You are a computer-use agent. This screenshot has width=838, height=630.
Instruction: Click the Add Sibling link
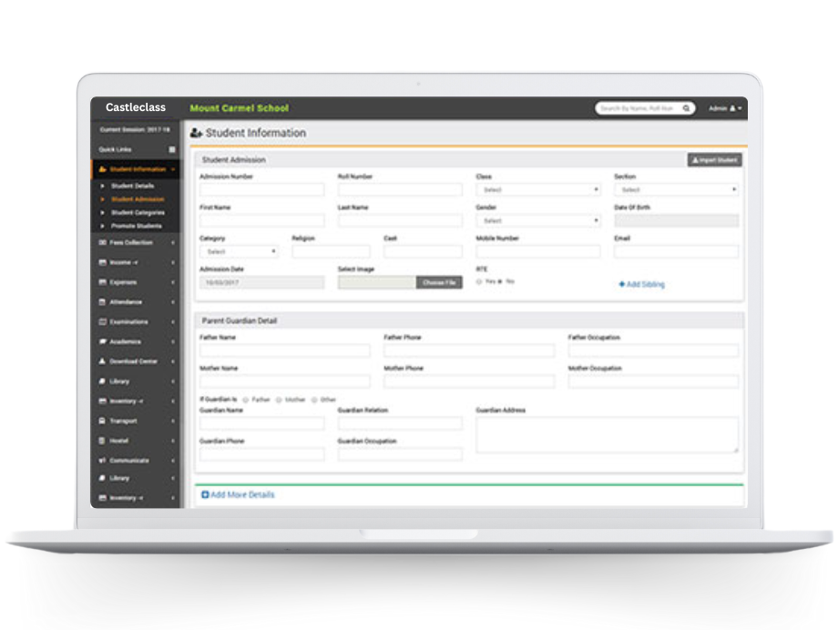point(642,284)
